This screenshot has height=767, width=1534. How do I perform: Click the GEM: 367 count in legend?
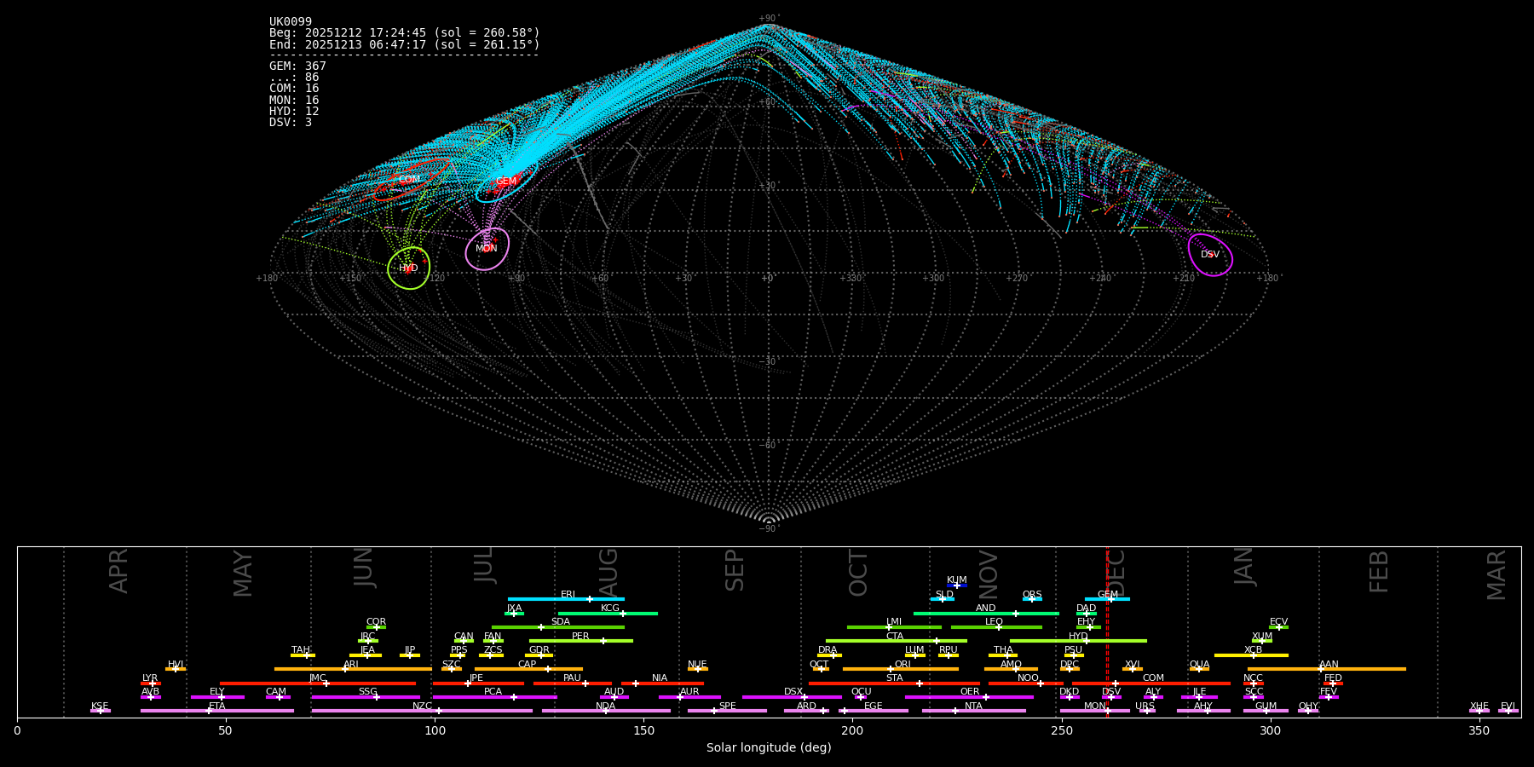coord(297,66)
